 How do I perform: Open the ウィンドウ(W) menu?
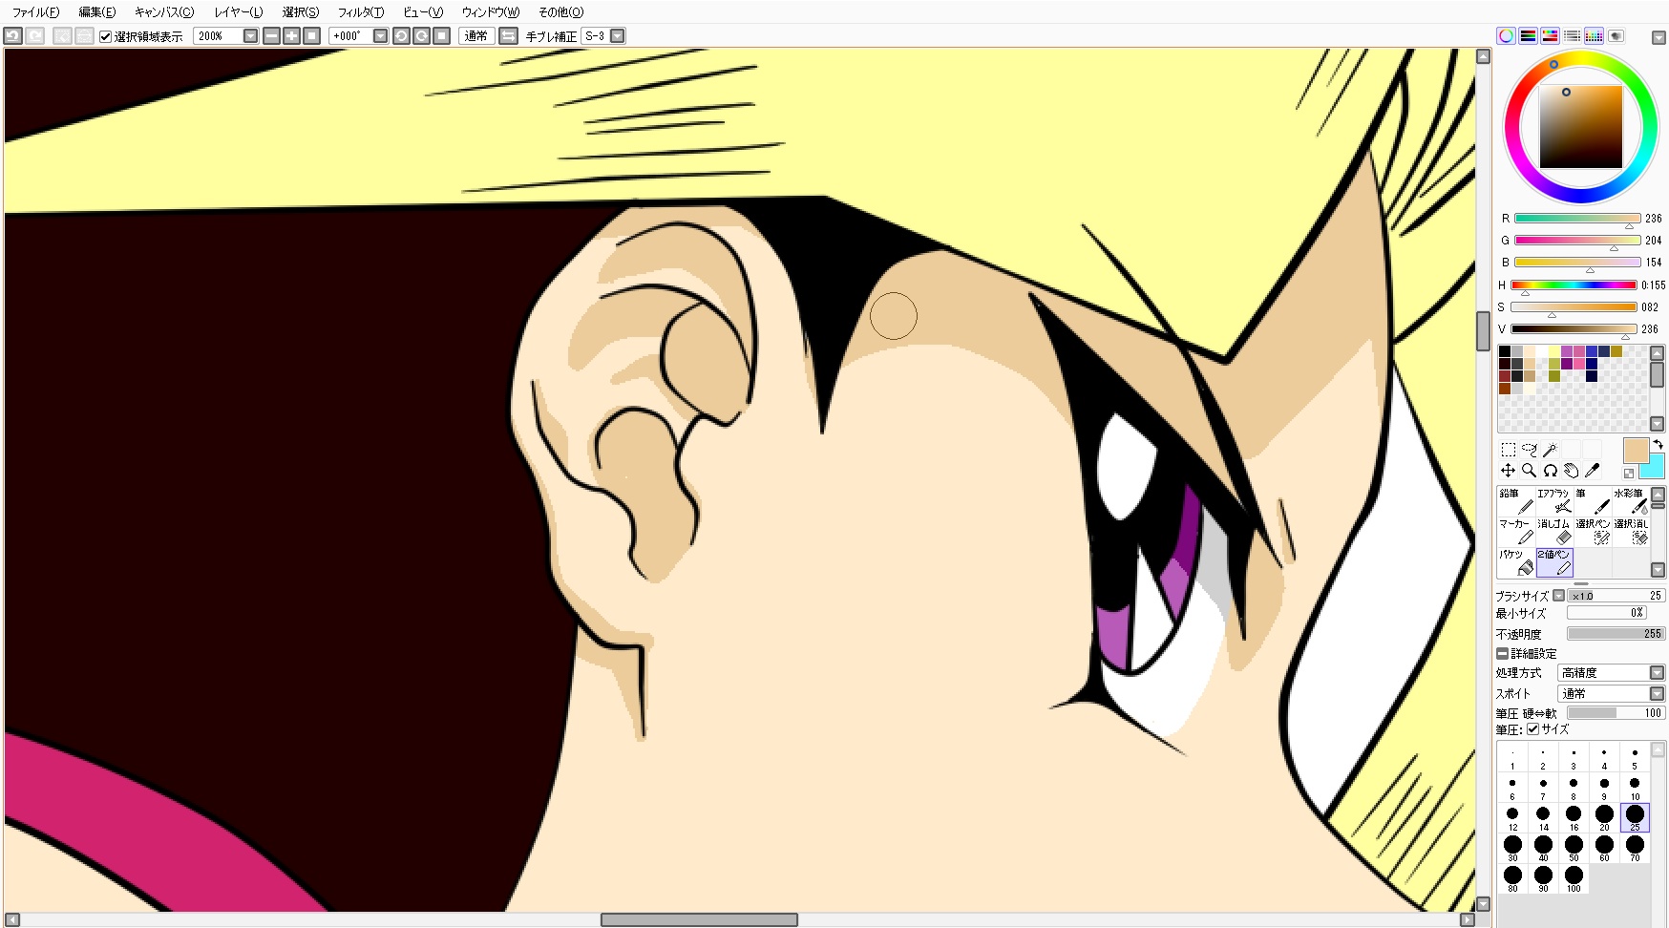coord(491,12)
